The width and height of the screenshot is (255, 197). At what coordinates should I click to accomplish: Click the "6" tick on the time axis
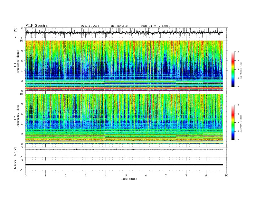pos(146,175)
